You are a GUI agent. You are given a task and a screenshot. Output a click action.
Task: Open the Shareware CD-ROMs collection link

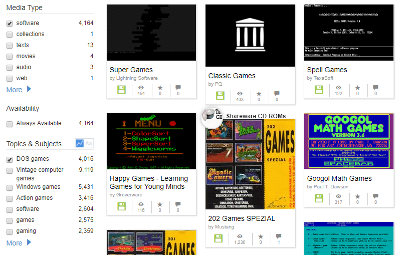coord(256,116)
